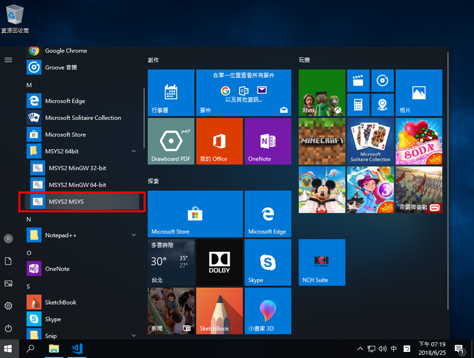Click the Windows Start button
This screenshot has height=358, width=474.
pyautogui.click(x=8, y=349)
